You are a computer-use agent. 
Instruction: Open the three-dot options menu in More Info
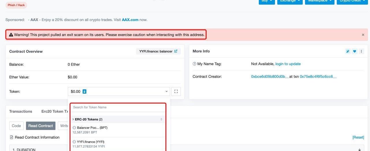[x=361, y=51]
